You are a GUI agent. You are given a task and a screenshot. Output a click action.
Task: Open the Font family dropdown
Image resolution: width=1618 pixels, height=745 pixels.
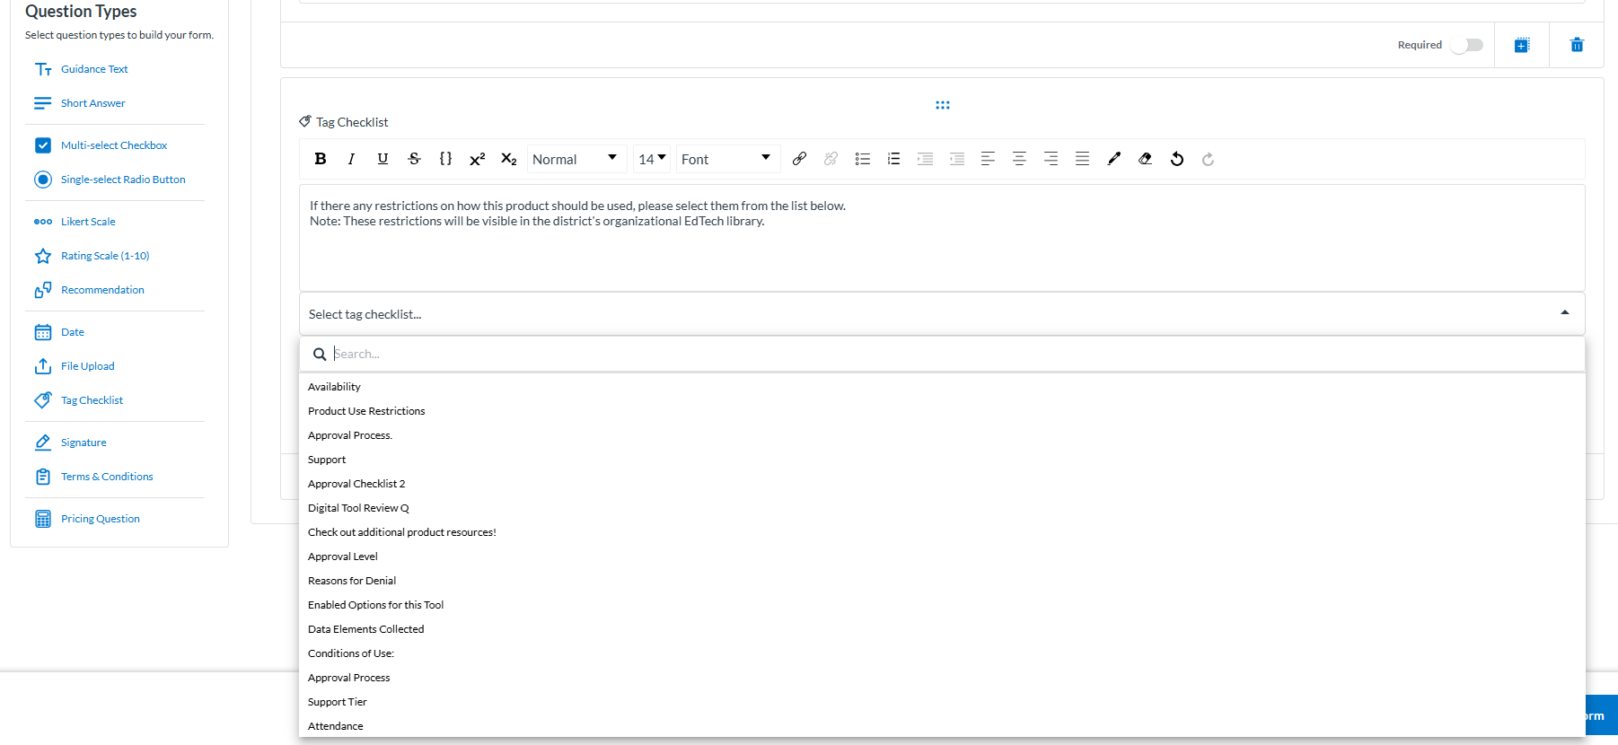click(x=727, y=159)
